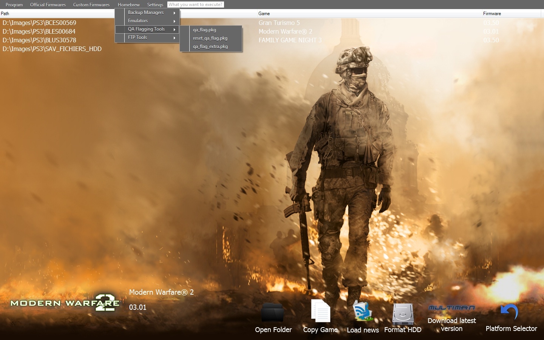This screenshot has width=544, height=340.
Task: Open the Program menu
Action: (x=14, y=5)
